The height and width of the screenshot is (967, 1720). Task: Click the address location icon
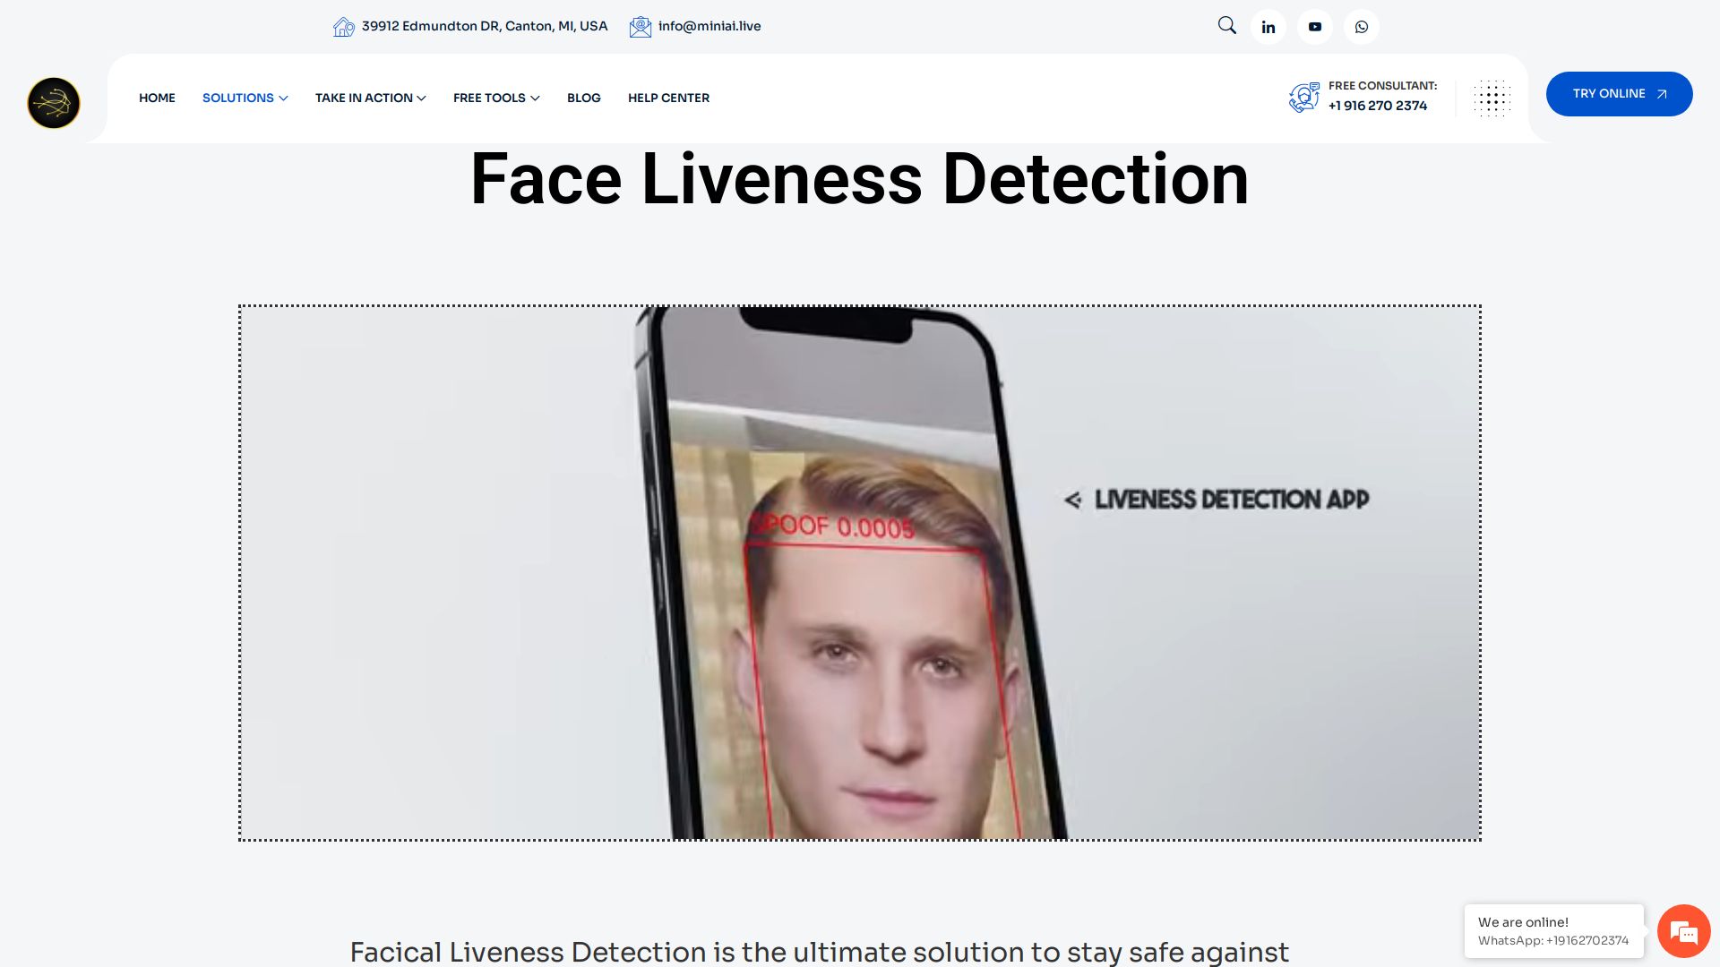point(343,27)
